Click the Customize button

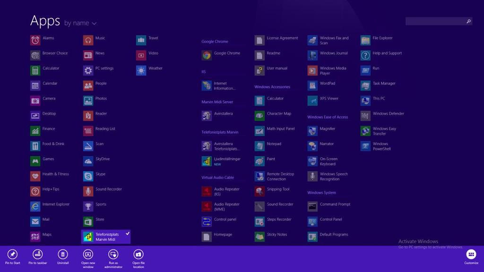[x=471, y=257]
